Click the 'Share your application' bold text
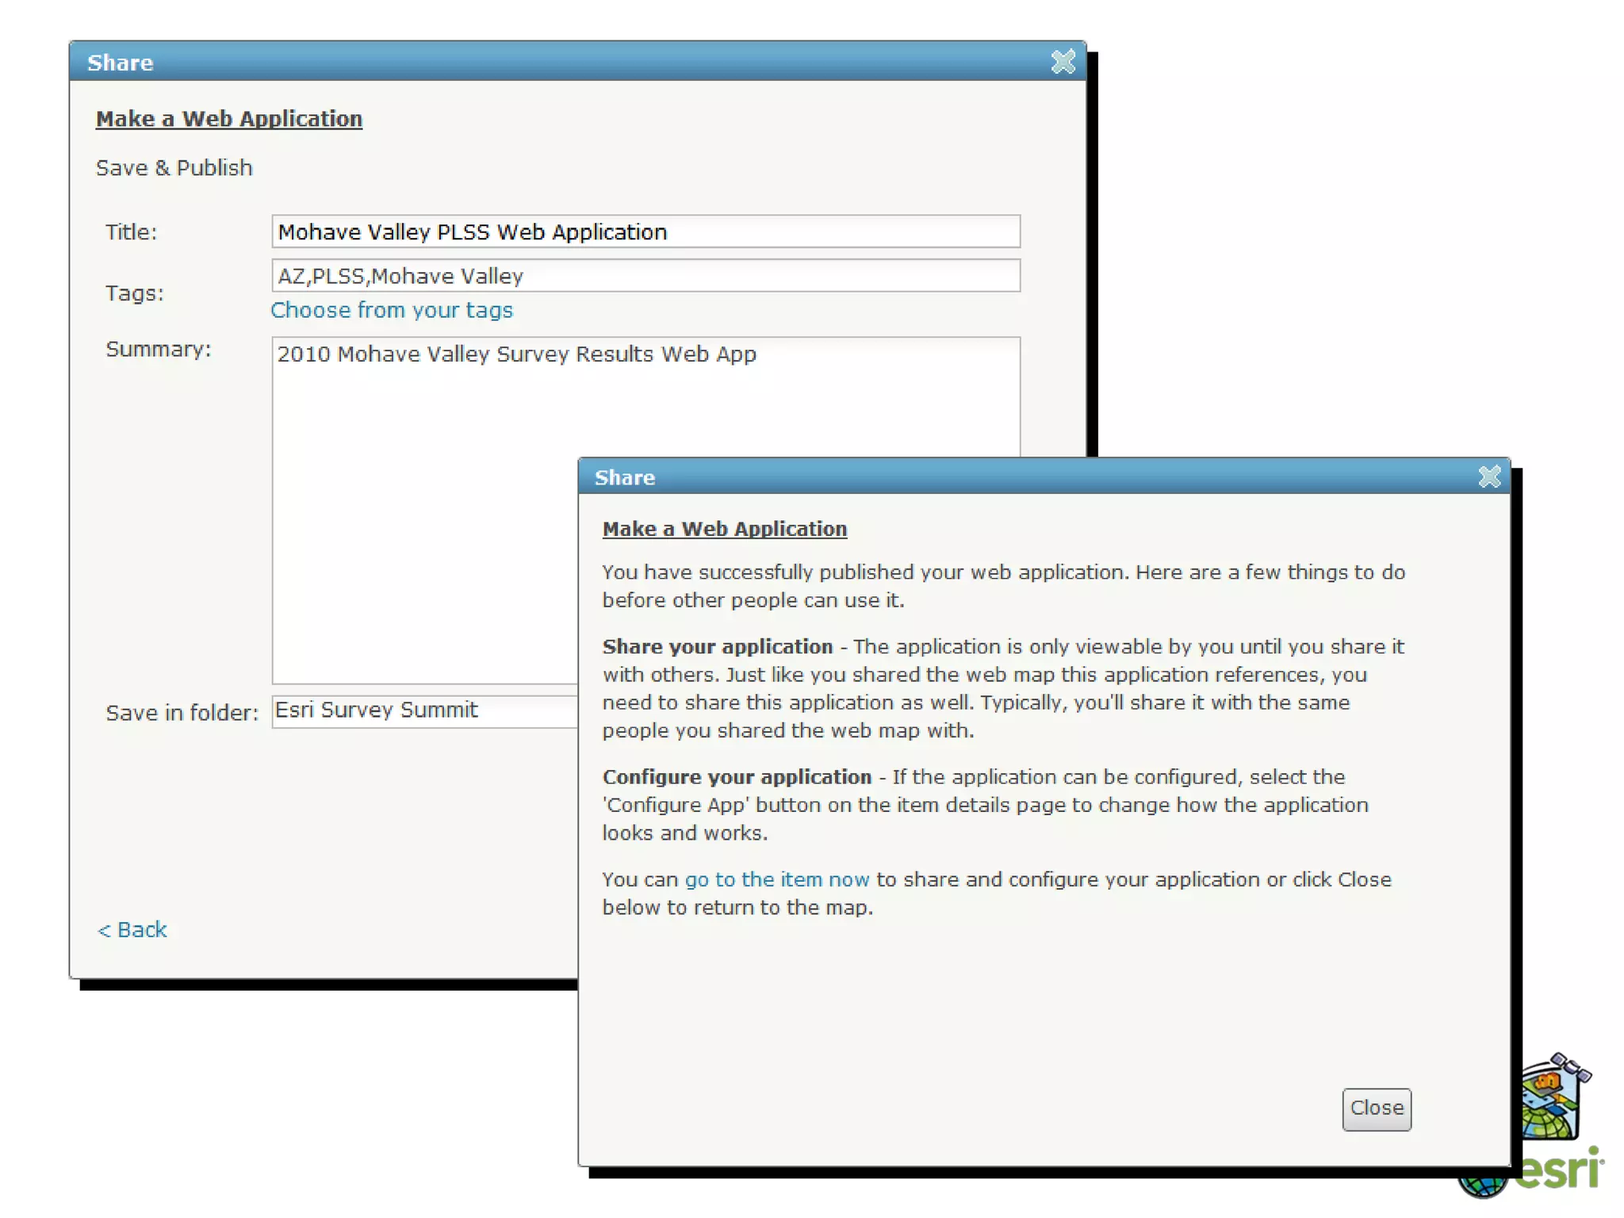The height and width of the screenshot is (1218, 1624). (x=717, y=647)
